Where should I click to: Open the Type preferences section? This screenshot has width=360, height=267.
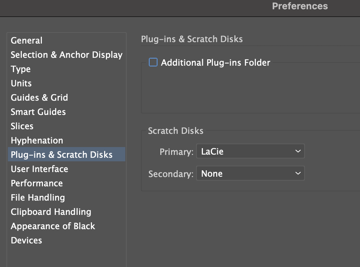[20, 69]
